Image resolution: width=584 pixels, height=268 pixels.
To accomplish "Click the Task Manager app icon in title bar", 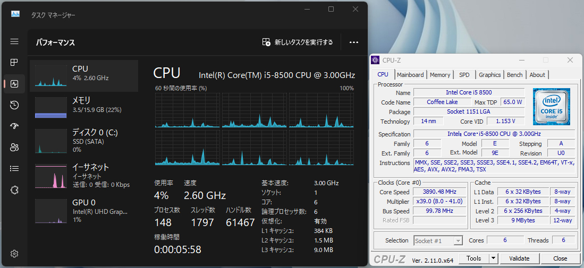I will tap(15, 14).
